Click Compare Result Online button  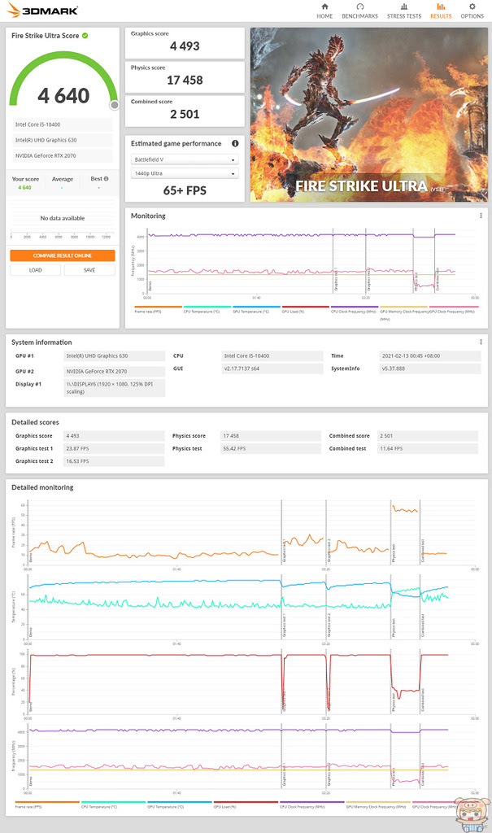(62, 255)
